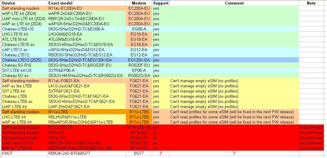Select cell ATLGM&EG18-EA
Screen dimensions: 327x158
point(86,39)
